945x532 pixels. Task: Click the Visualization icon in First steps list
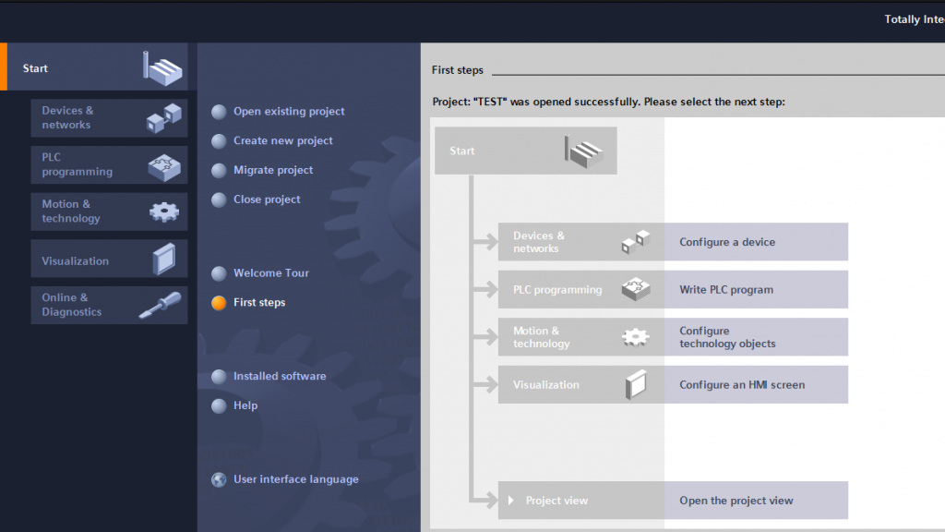636,385
